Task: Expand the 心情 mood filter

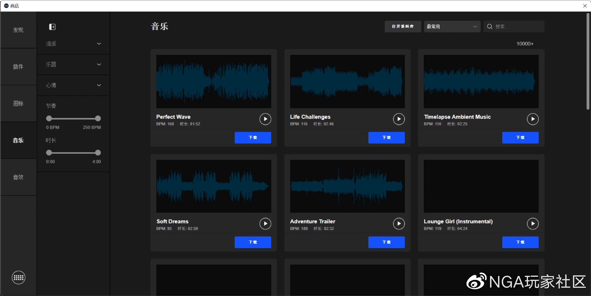Action: pos(73,85)
